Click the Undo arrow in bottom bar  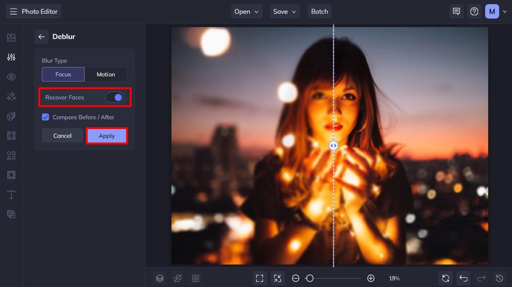tap(463, 278)
